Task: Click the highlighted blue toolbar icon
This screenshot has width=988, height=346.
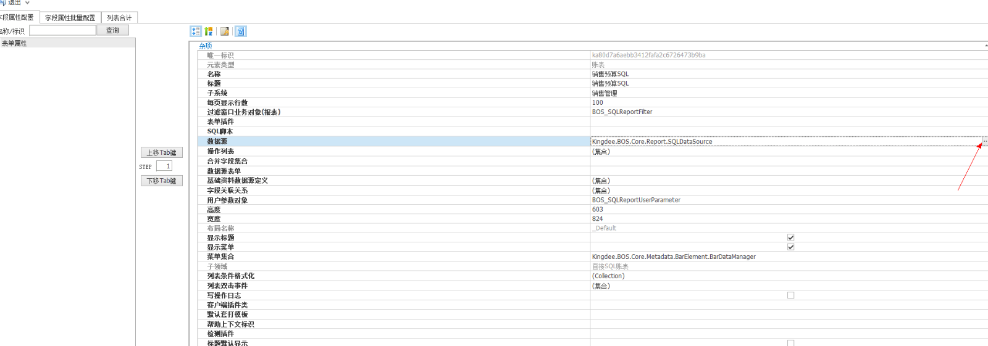Action: click(x=241, y=31)
